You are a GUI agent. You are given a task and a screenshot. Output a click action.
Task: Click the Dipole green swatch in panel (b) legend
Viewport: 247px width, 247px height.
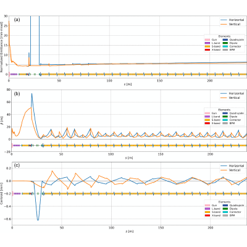point(225,117)
